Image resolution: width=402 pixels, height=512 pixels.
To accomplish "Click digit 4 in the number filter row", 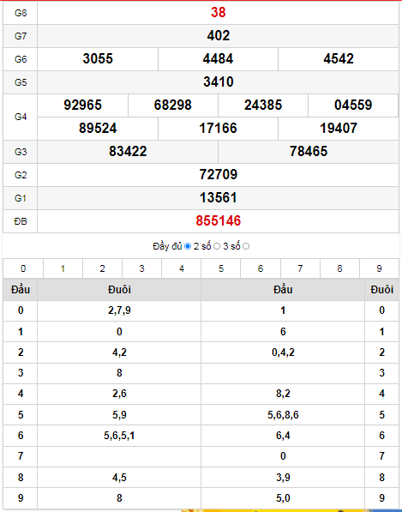I will (x=182, y=268).
